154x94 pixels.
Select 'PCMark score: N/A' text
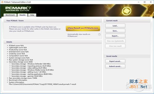click(16, 45)
